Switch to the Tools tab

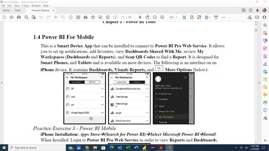pos(18,10)
